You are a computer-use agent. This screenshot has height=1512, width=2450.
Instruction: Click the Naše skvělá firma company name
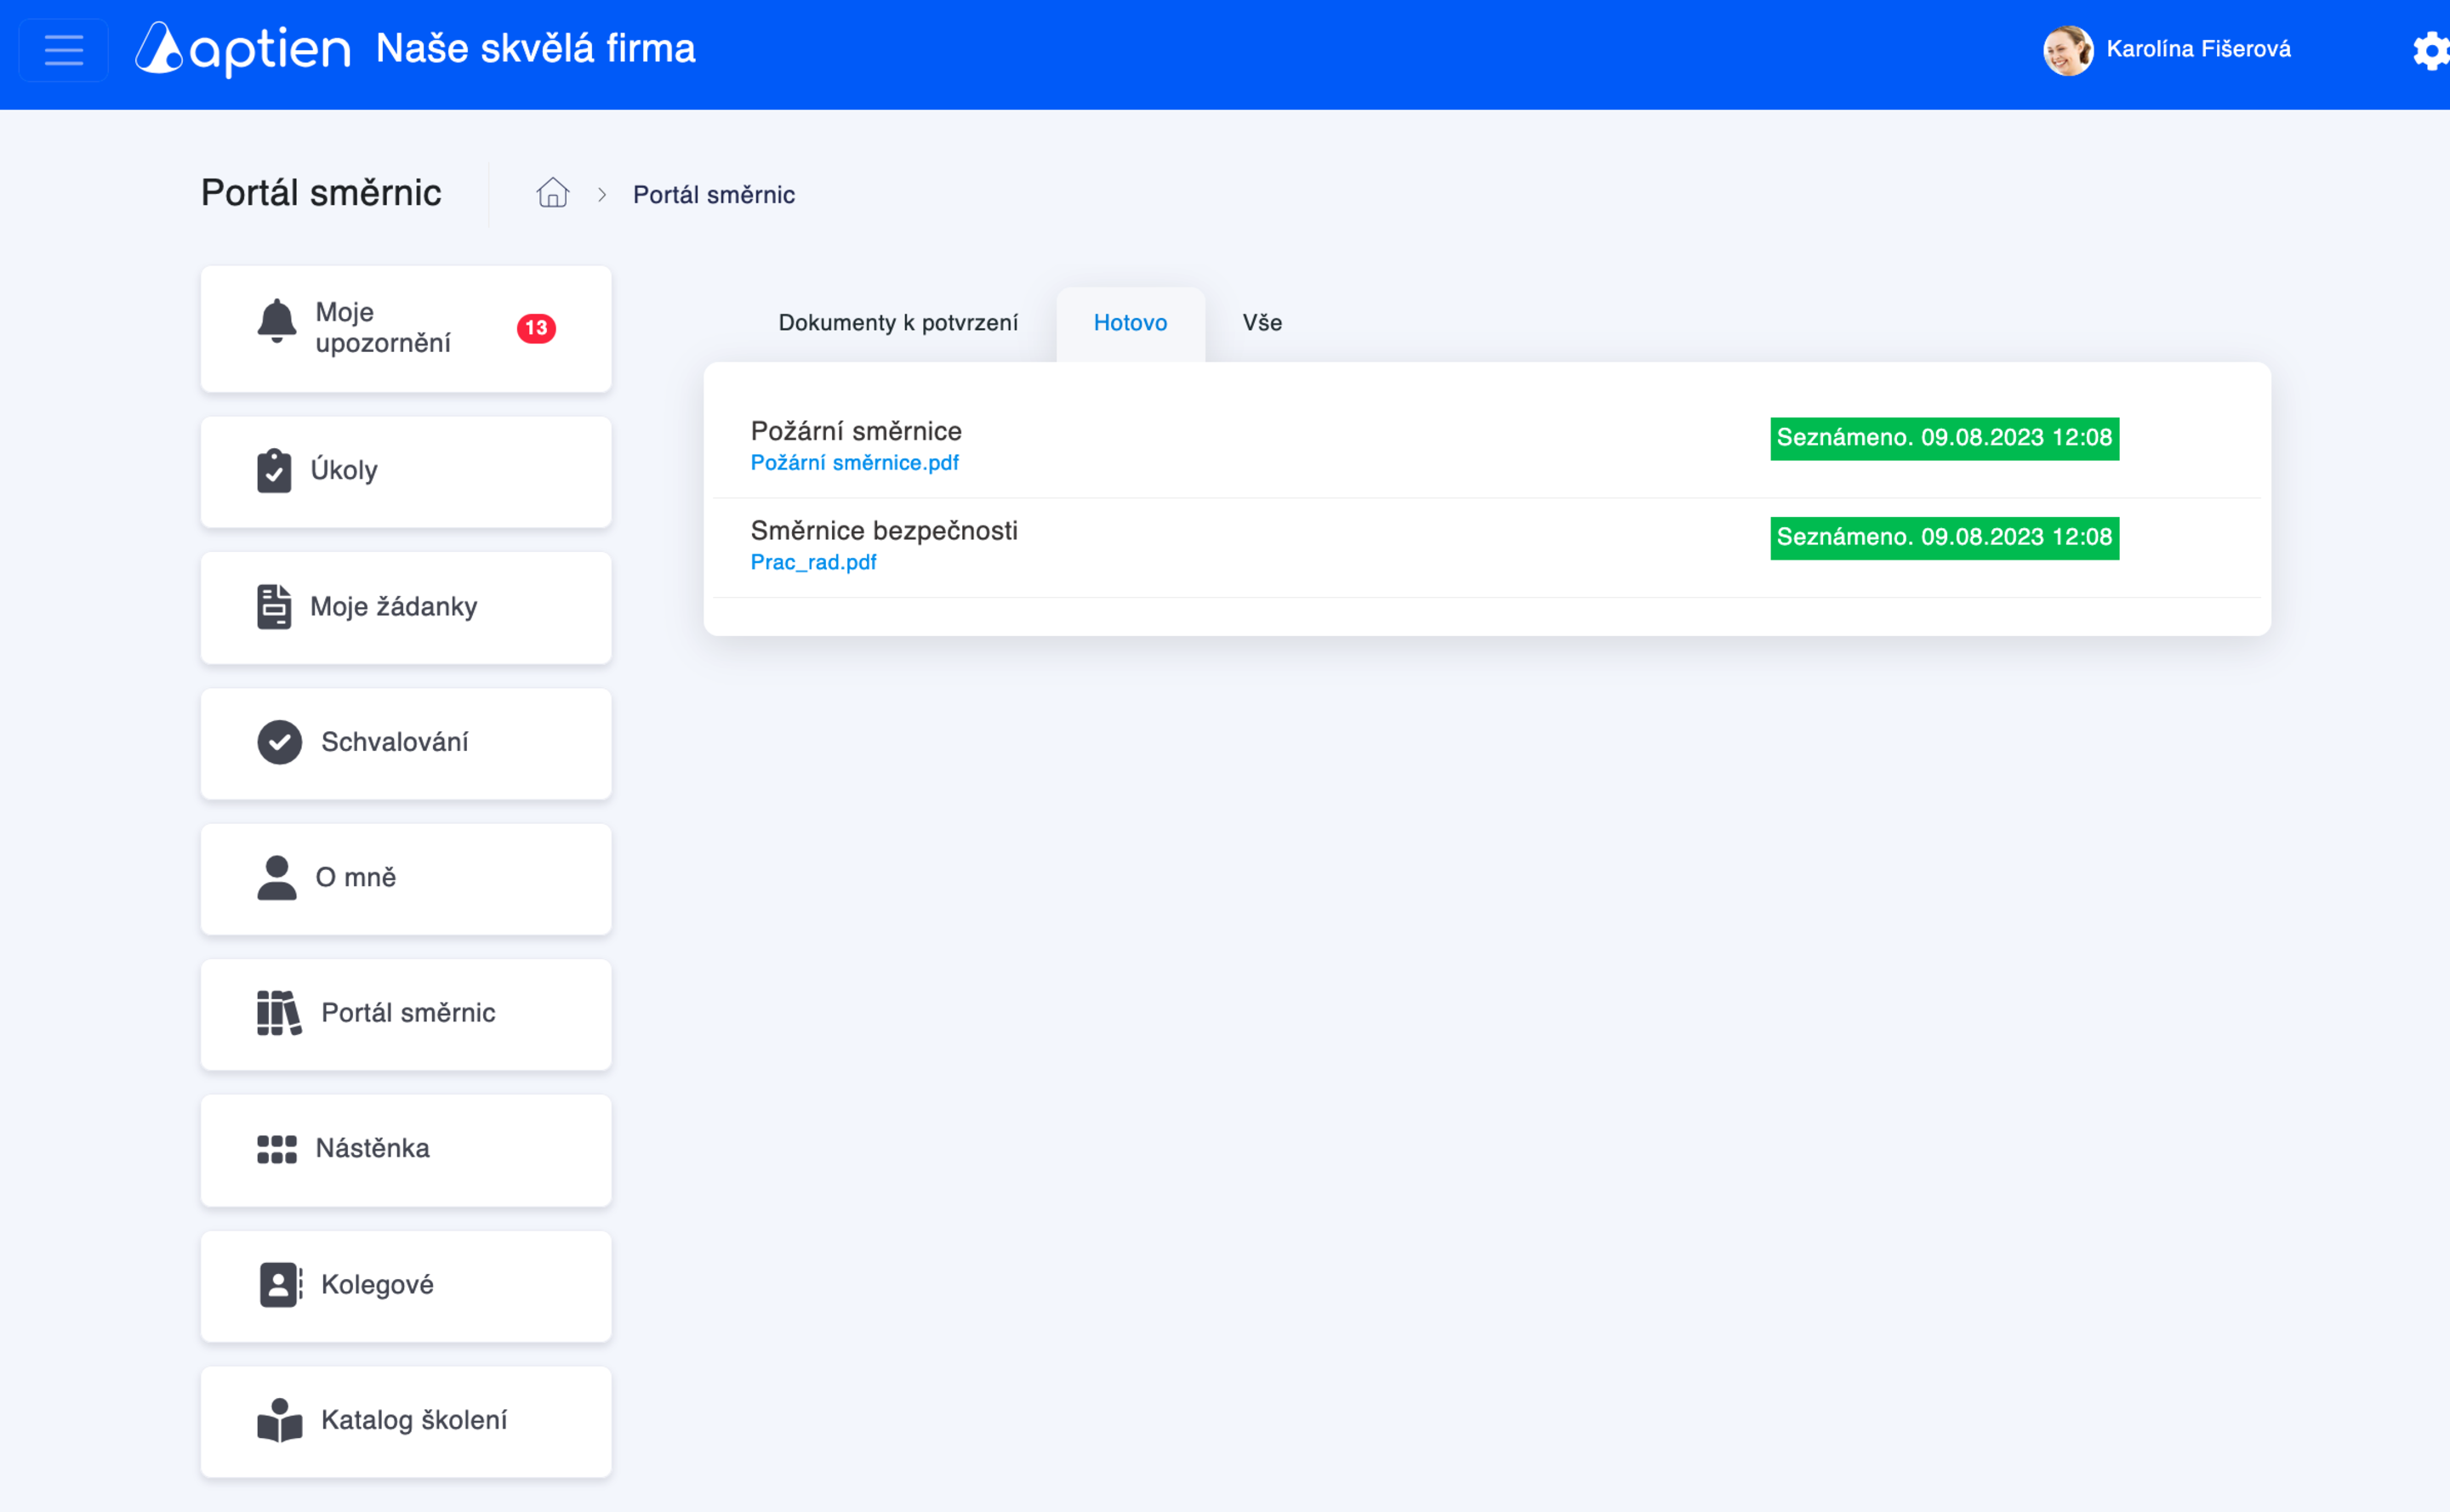click(535, 49)
